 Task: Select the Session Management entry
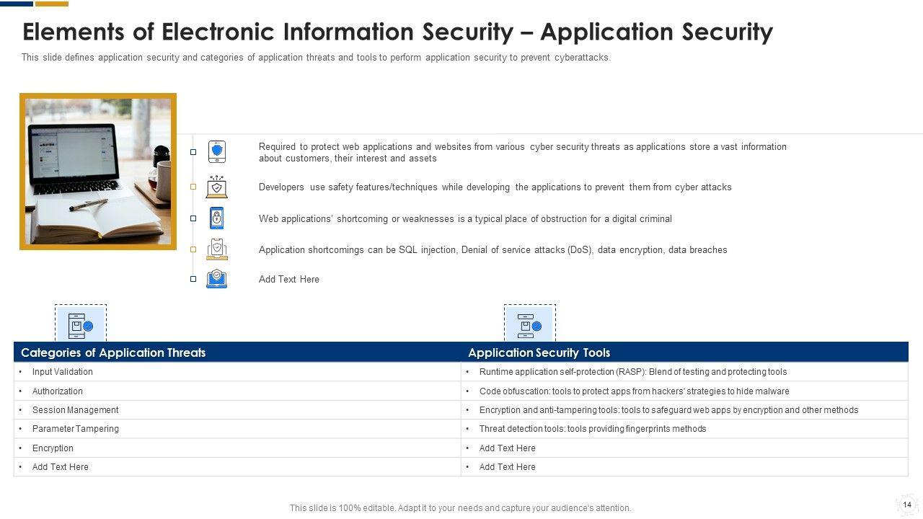click(x=75, y=410)
